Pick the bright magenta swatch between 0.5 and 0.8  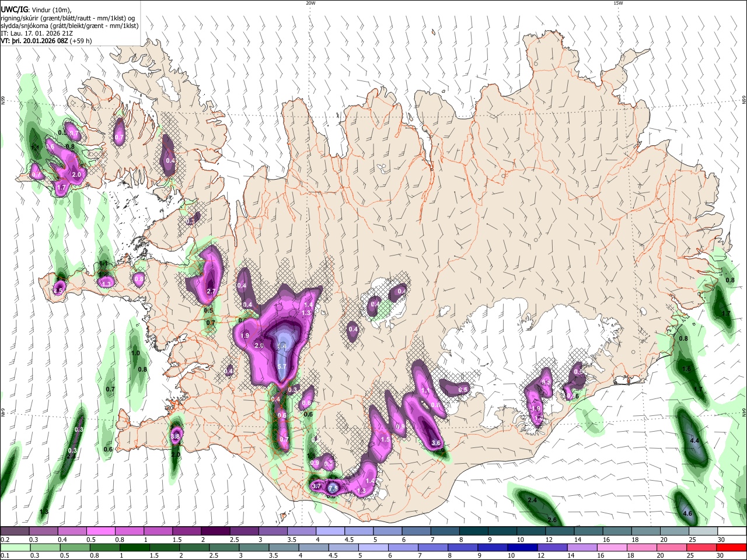100,531
